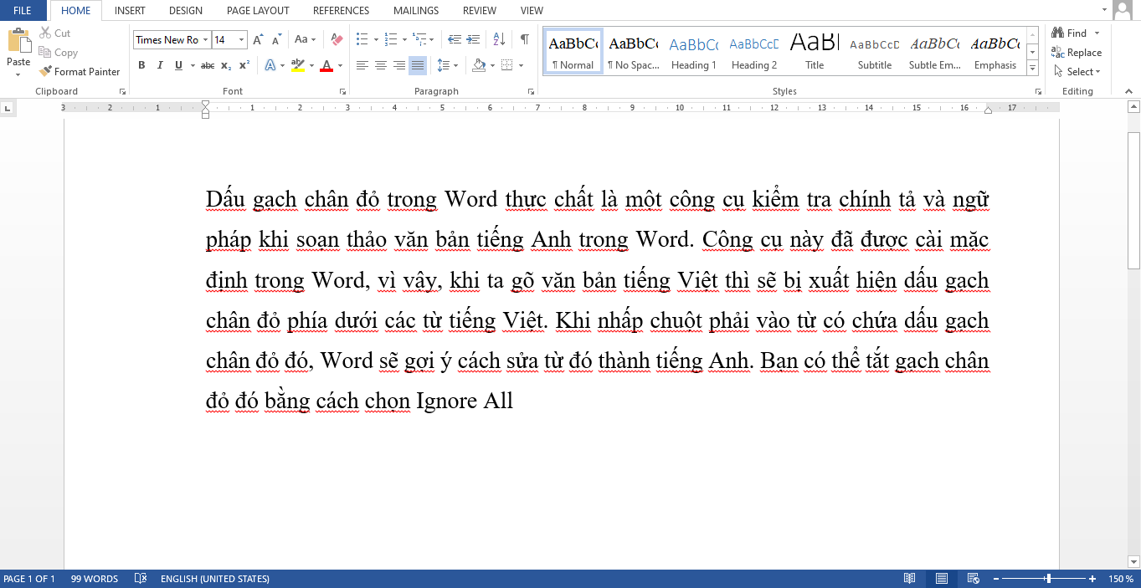Toggle paragraph marks visibility
The height and width of the screenshot is (588, 1141).
coord(523,38)
